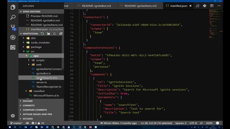The height and width of the screenshot is (129, 230).
Task: Switch to README-igniteAlerts.md tab
Action: [141, 6]
